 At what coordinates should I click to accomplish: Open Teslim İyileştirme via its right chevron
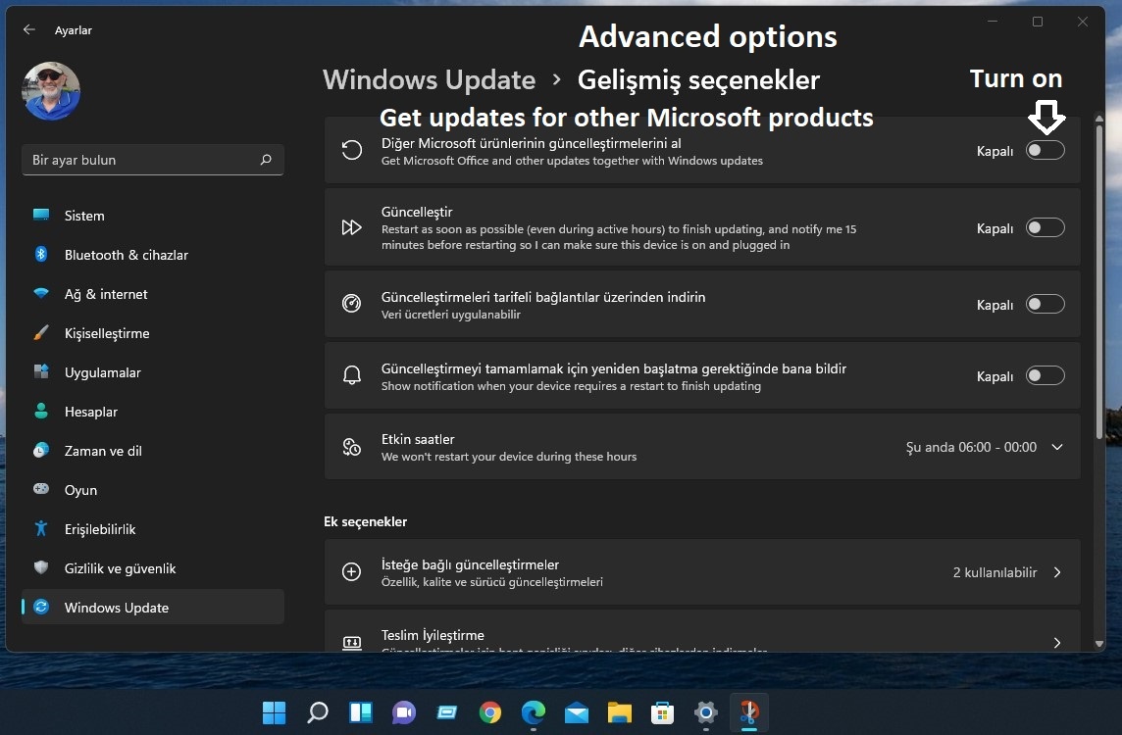tap(1057, 642)
